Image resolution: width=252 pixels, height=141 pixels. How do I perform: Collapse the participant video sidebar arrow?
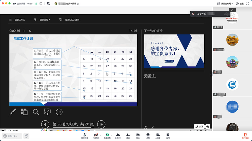click(211, 74)
